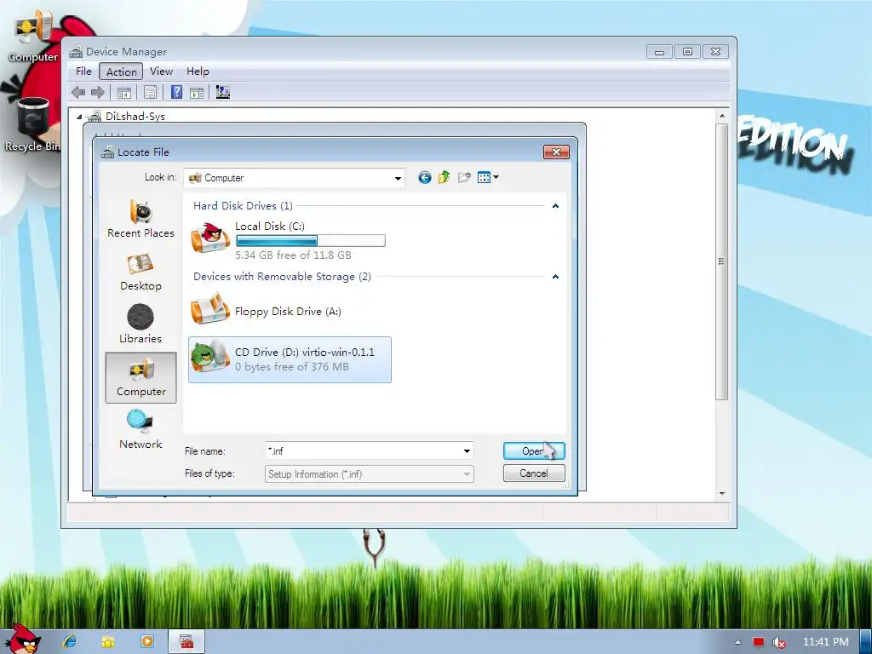Open media player from taskbar
The height and width of the screenshot is (654, 872).
click(x=147, y=642)
